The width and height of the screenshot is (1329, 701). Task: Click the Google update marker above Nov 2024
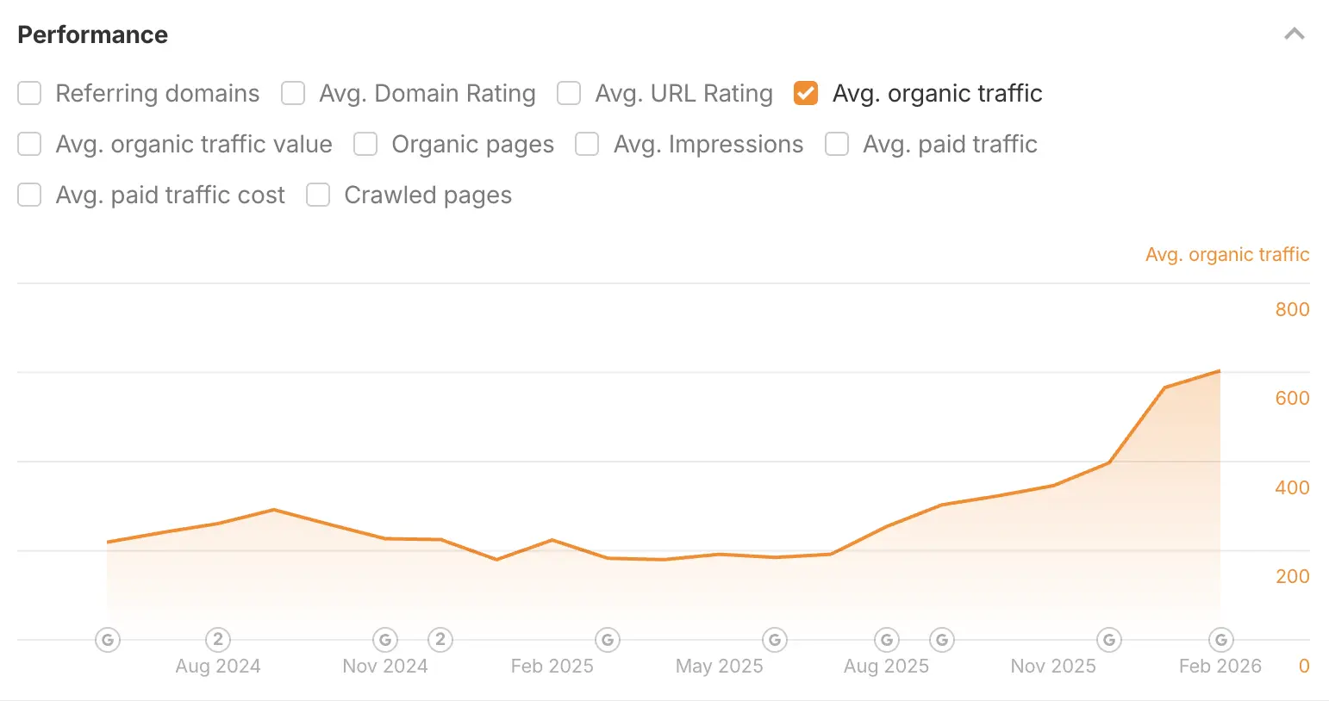[x=385, y=640]
